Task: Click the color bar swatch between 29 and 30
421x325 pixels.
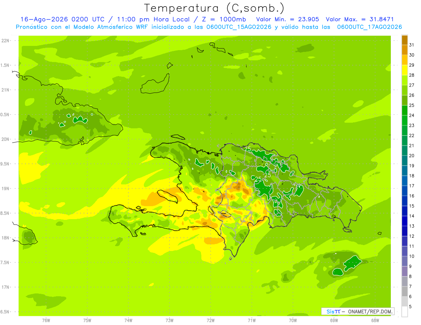Action: click(405, 60)
